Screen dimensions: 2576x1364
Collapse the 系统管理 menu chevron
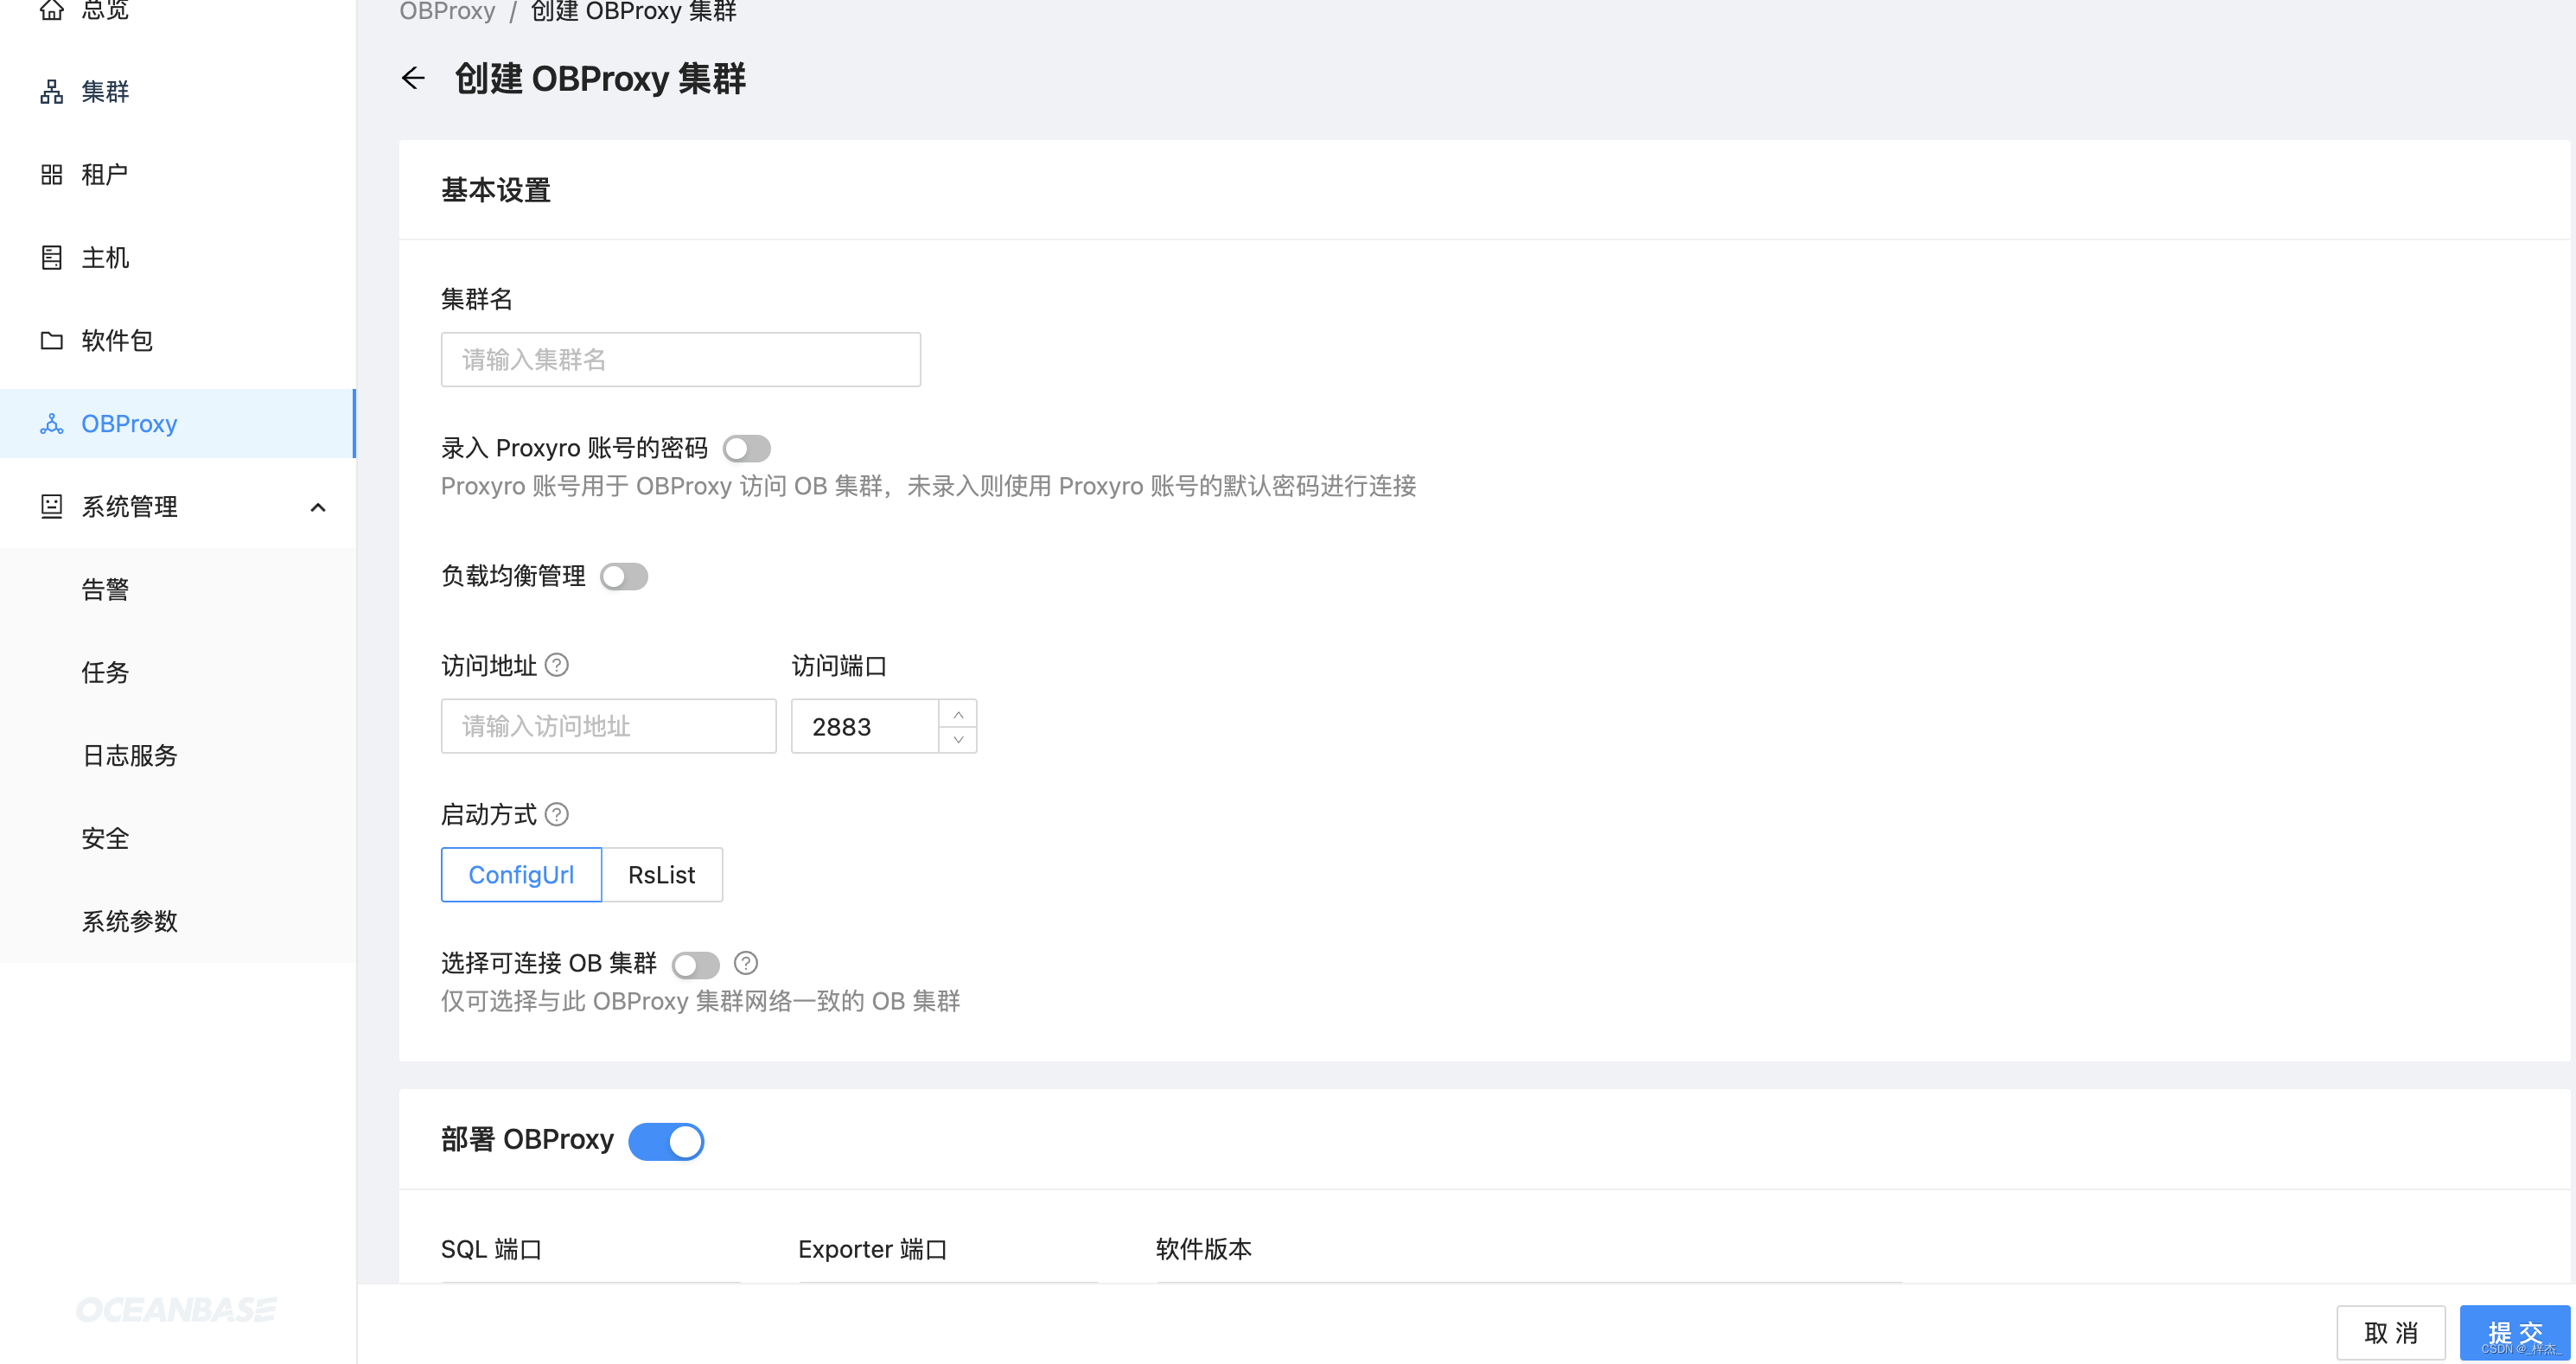[x=318, y=508]
